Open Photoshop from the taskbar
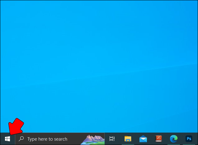Image resolution: width=198 pixels, height=145 pixels. point(189,139)
